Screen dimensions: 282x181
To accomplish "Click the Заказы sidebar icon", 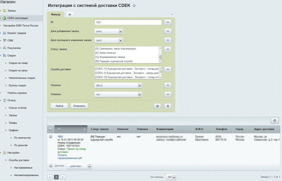I will pyautogui.click(x=5, y=11).
